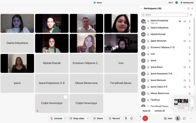Click camera icon in Ірина Савка 4-9 row
The image size is (196, 123).
coord(185,87)
